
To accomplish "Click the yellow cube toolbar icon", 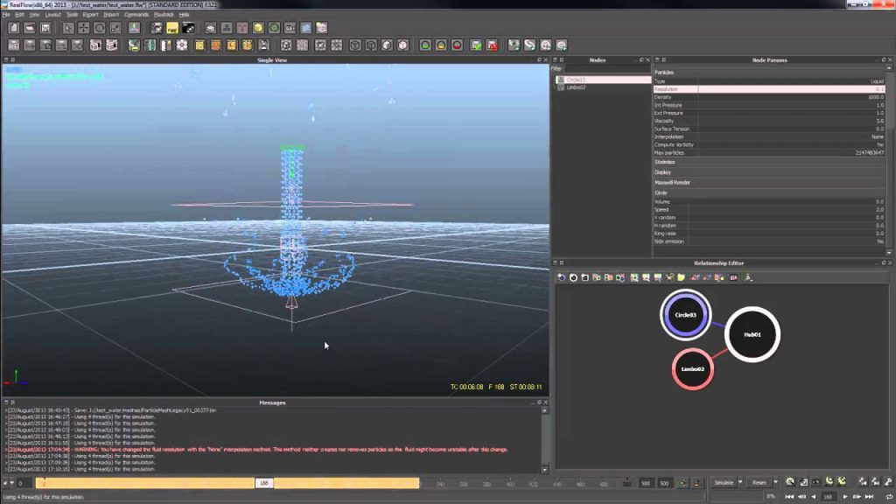I will 258,27.
